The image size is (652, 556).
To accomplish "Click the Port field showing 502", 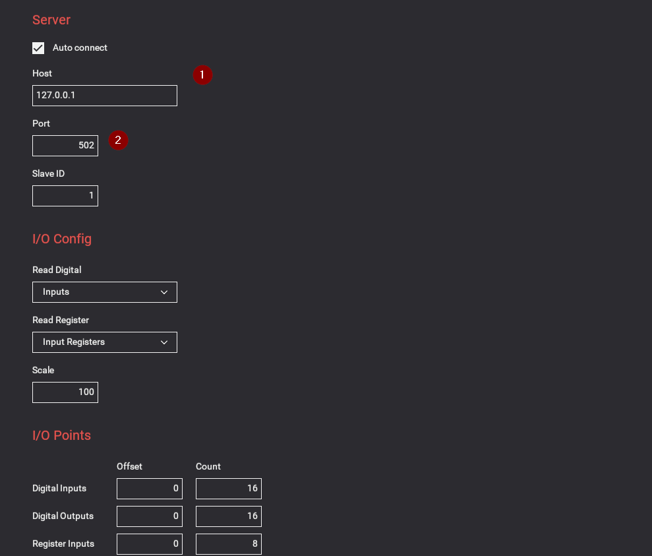I will (x=65, y=146).
